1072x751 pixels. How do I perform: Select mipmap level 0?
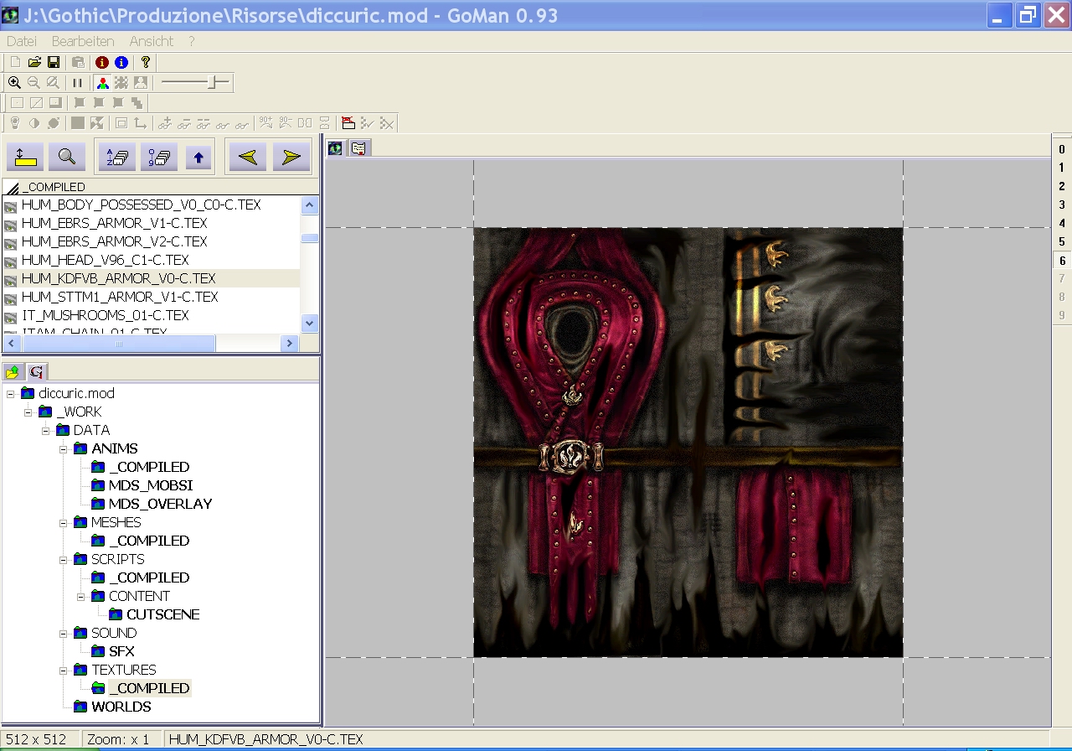(x=1062, y=149)
